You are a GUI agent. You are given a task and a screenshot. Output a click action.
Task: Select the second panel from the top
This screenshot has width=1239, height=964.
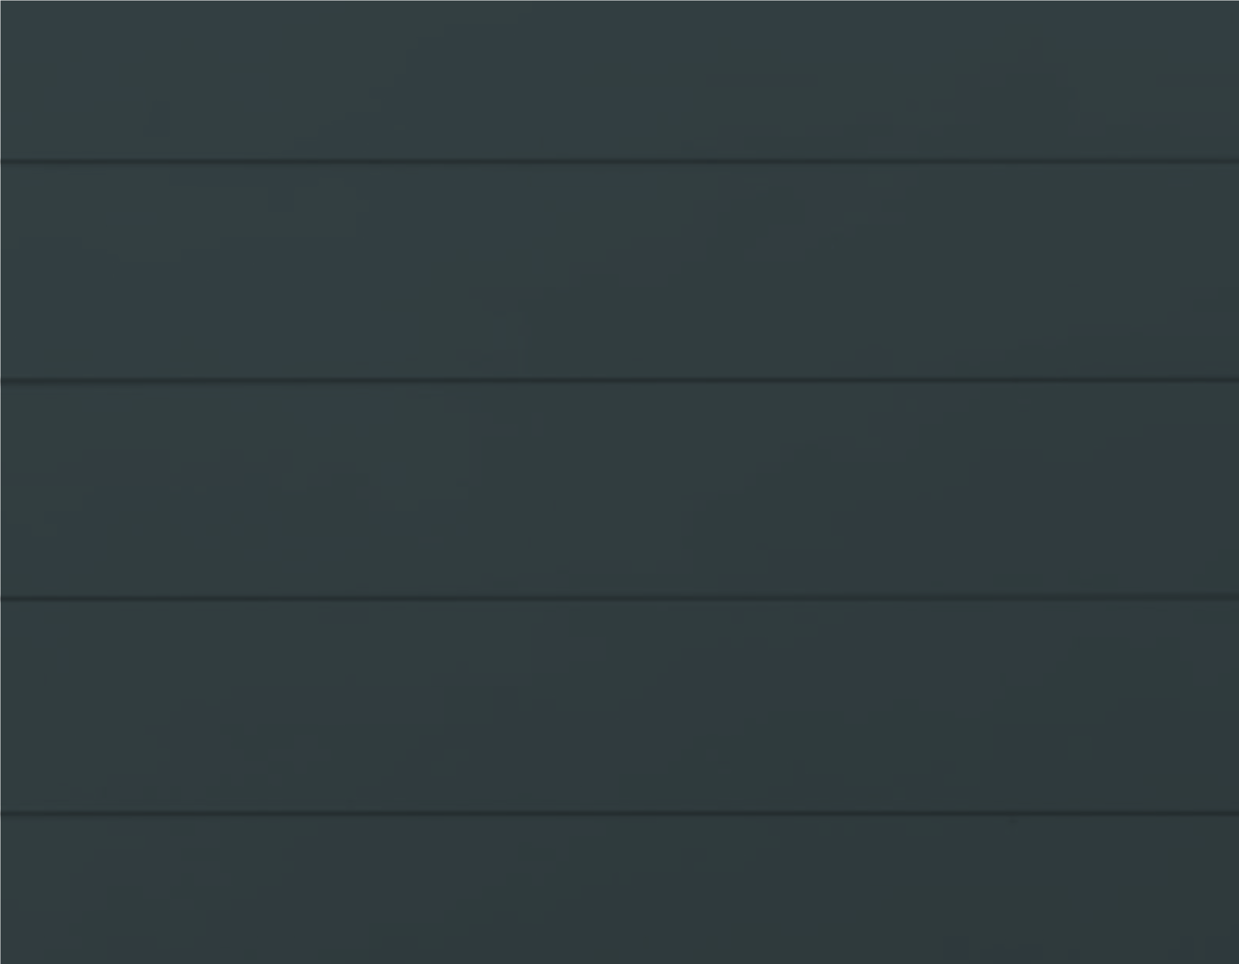(619, 271)
